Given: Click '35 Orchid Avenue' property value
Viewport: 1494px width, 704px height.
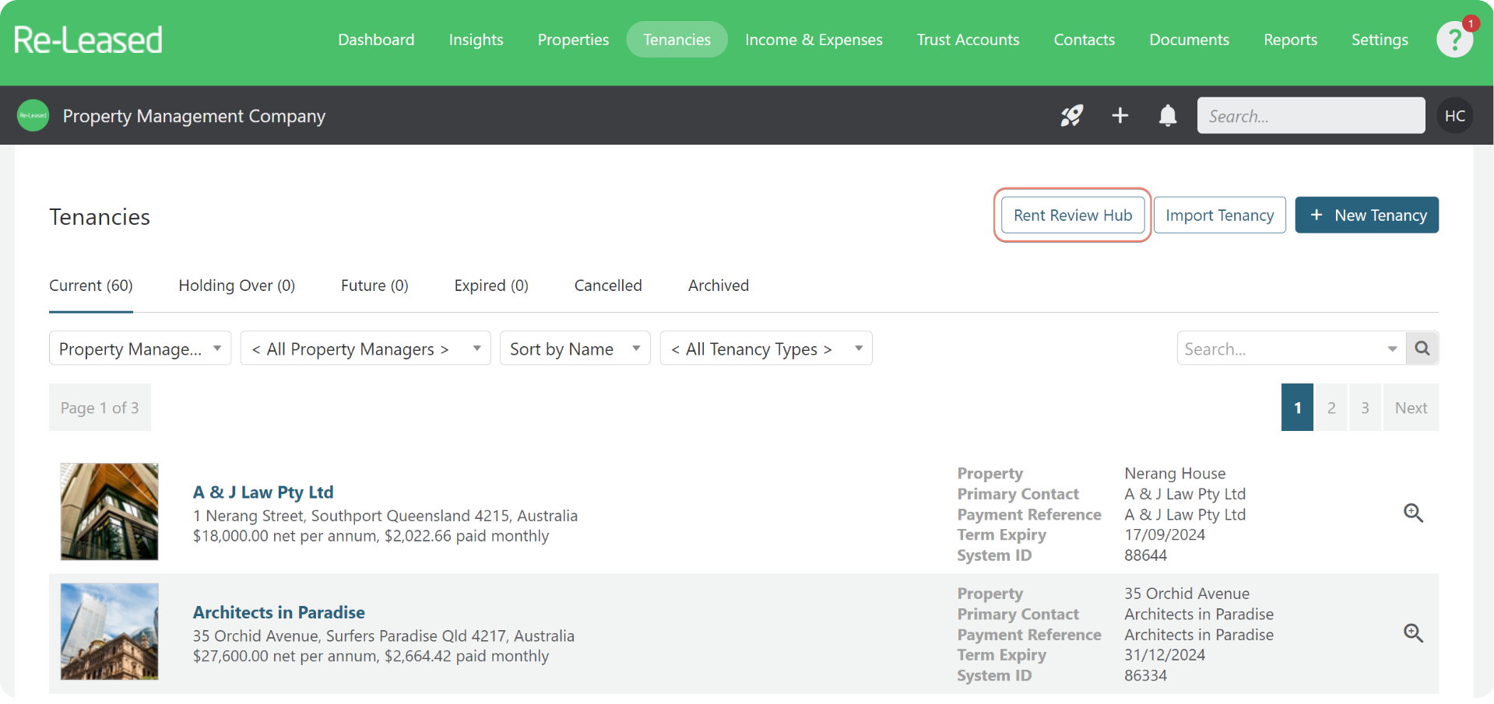Looking at the screenshot, I should 1186,594.
